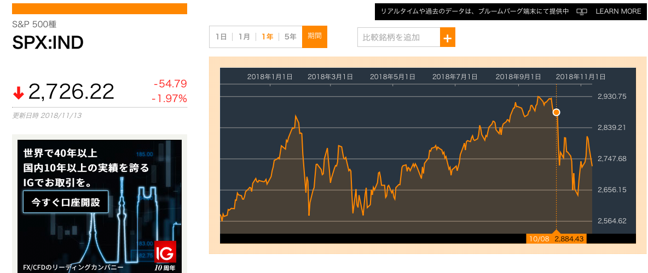Screen dimensions: 648x273
Task: Click the 2,884.43 tooltip value
Action: point(569,239)
